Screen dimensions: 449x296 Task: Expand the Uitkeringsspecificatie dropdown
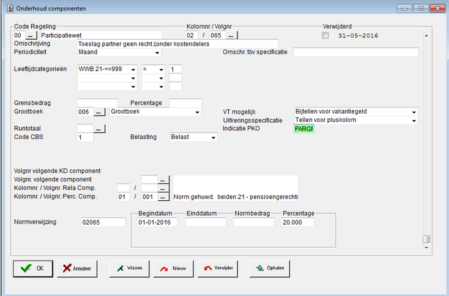pyautogui.click(x=414, y=121)
